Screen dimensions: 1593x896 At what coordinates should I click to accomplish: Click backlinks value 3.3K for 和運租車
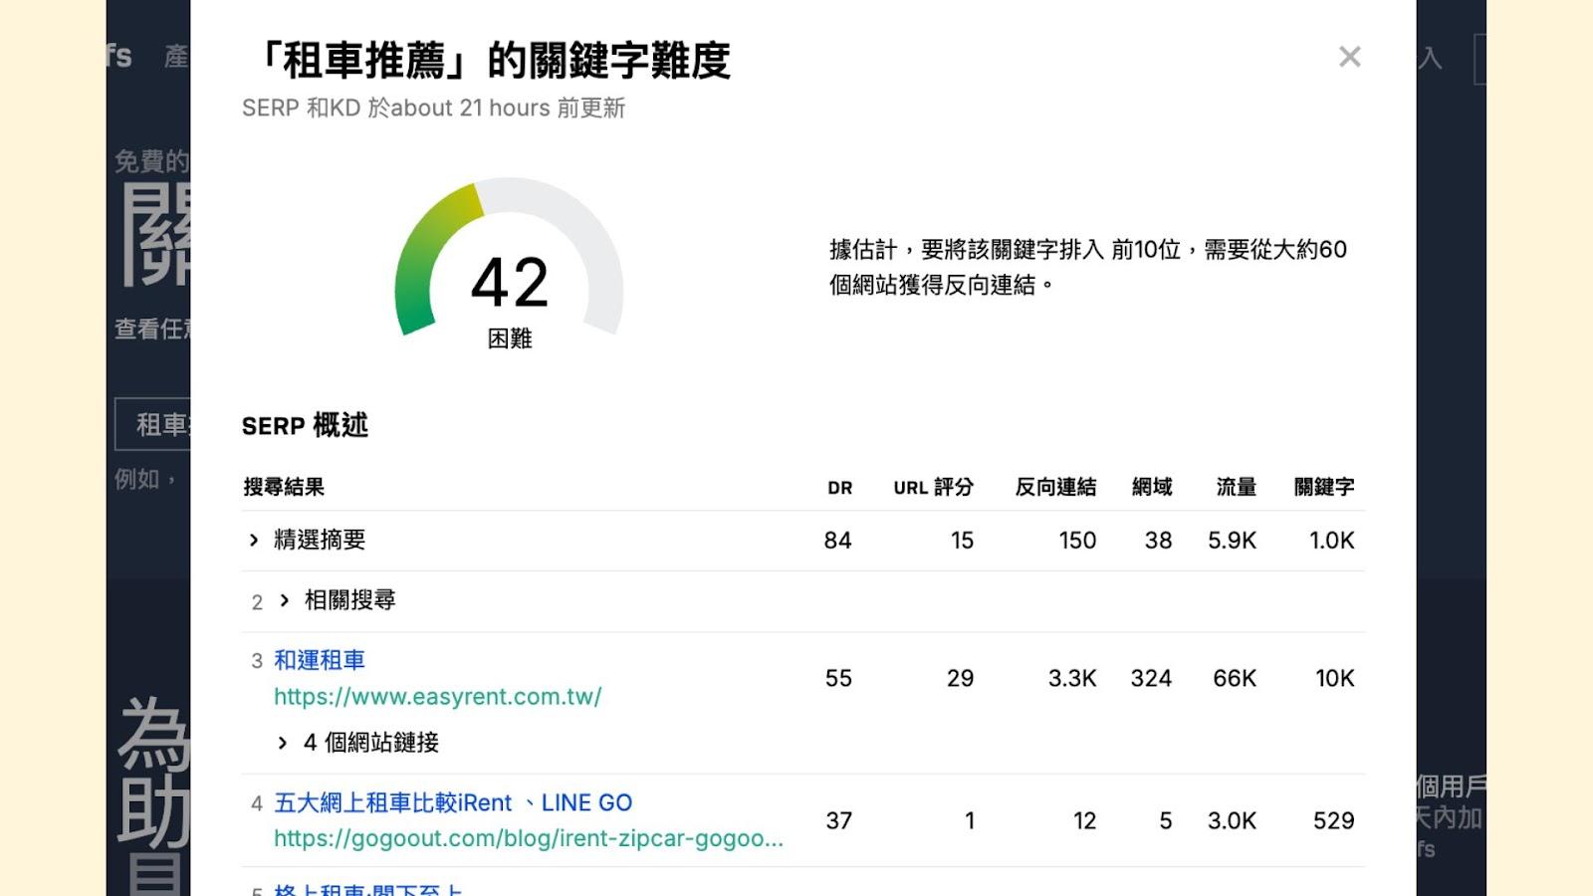[x=1072, y=679]
